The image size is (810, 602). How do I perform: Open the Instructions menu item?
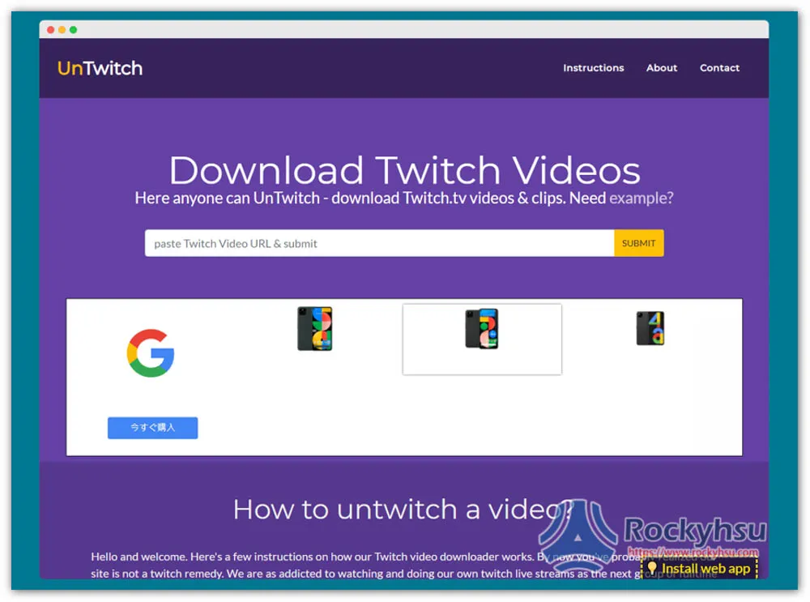coord(593,68)
